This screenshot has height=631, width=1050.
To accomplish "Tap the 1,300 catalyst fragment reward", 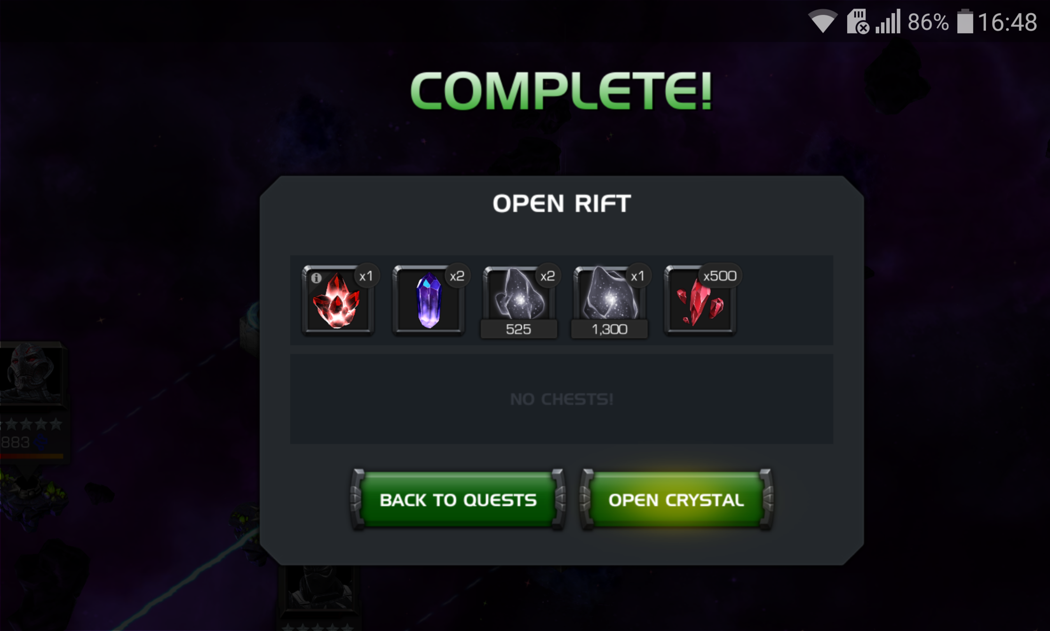I will click(609, 302).
